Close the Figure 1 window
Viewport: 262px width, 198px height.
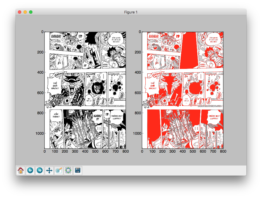(x=20, y=12)
